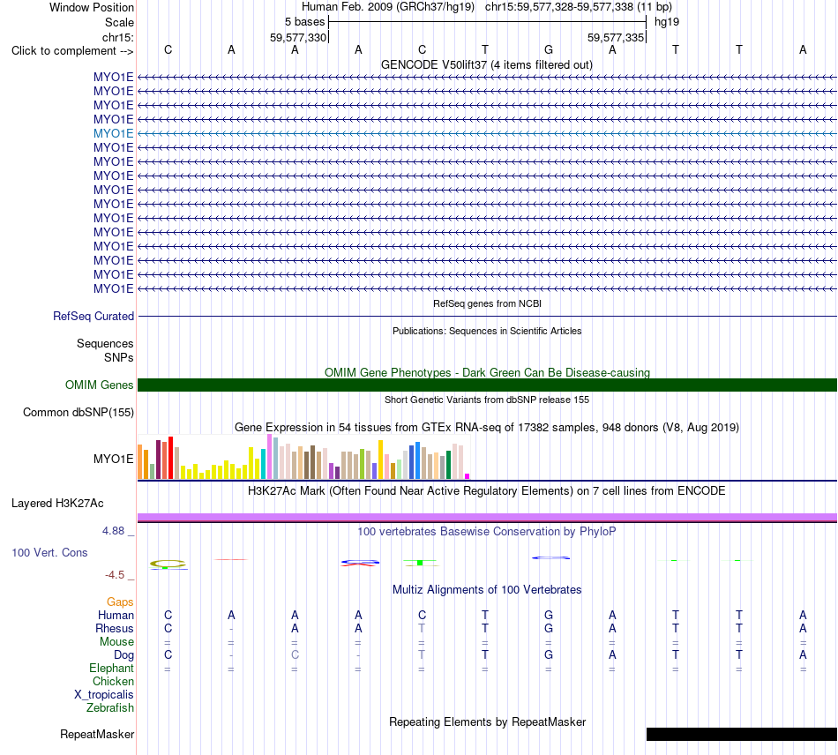Click the 59,577,335 coordinate marker
This screenshot has width=838, height=755.
(x=616, y=37)
